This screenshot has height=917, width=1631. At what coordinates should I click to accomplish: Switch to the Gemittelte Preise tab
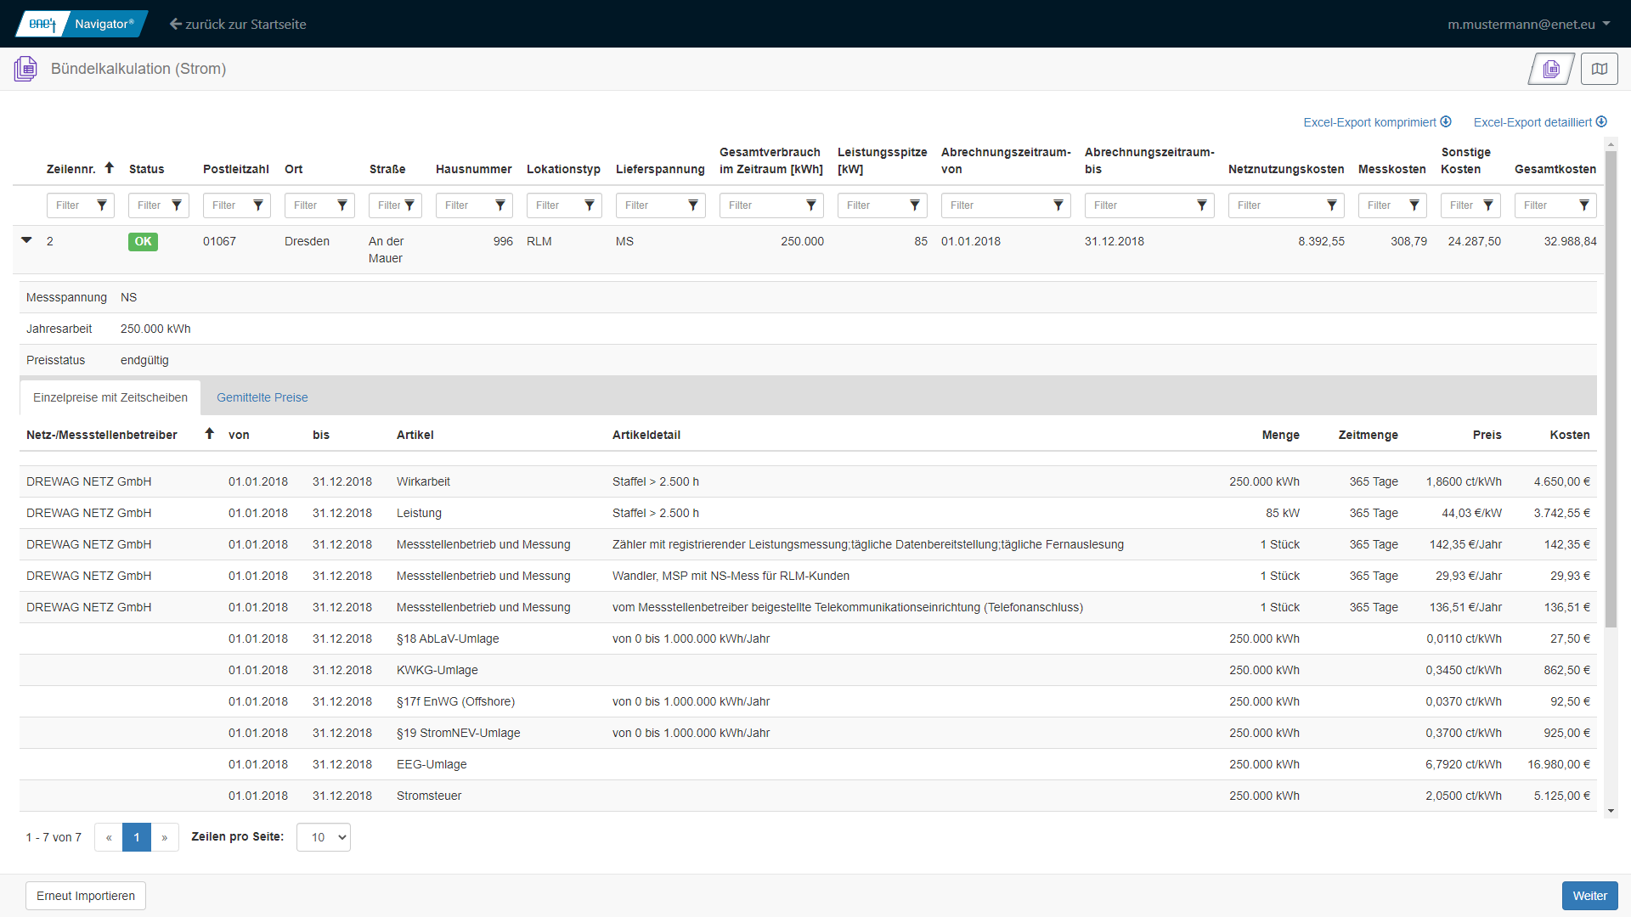click(x=262, y=397)
